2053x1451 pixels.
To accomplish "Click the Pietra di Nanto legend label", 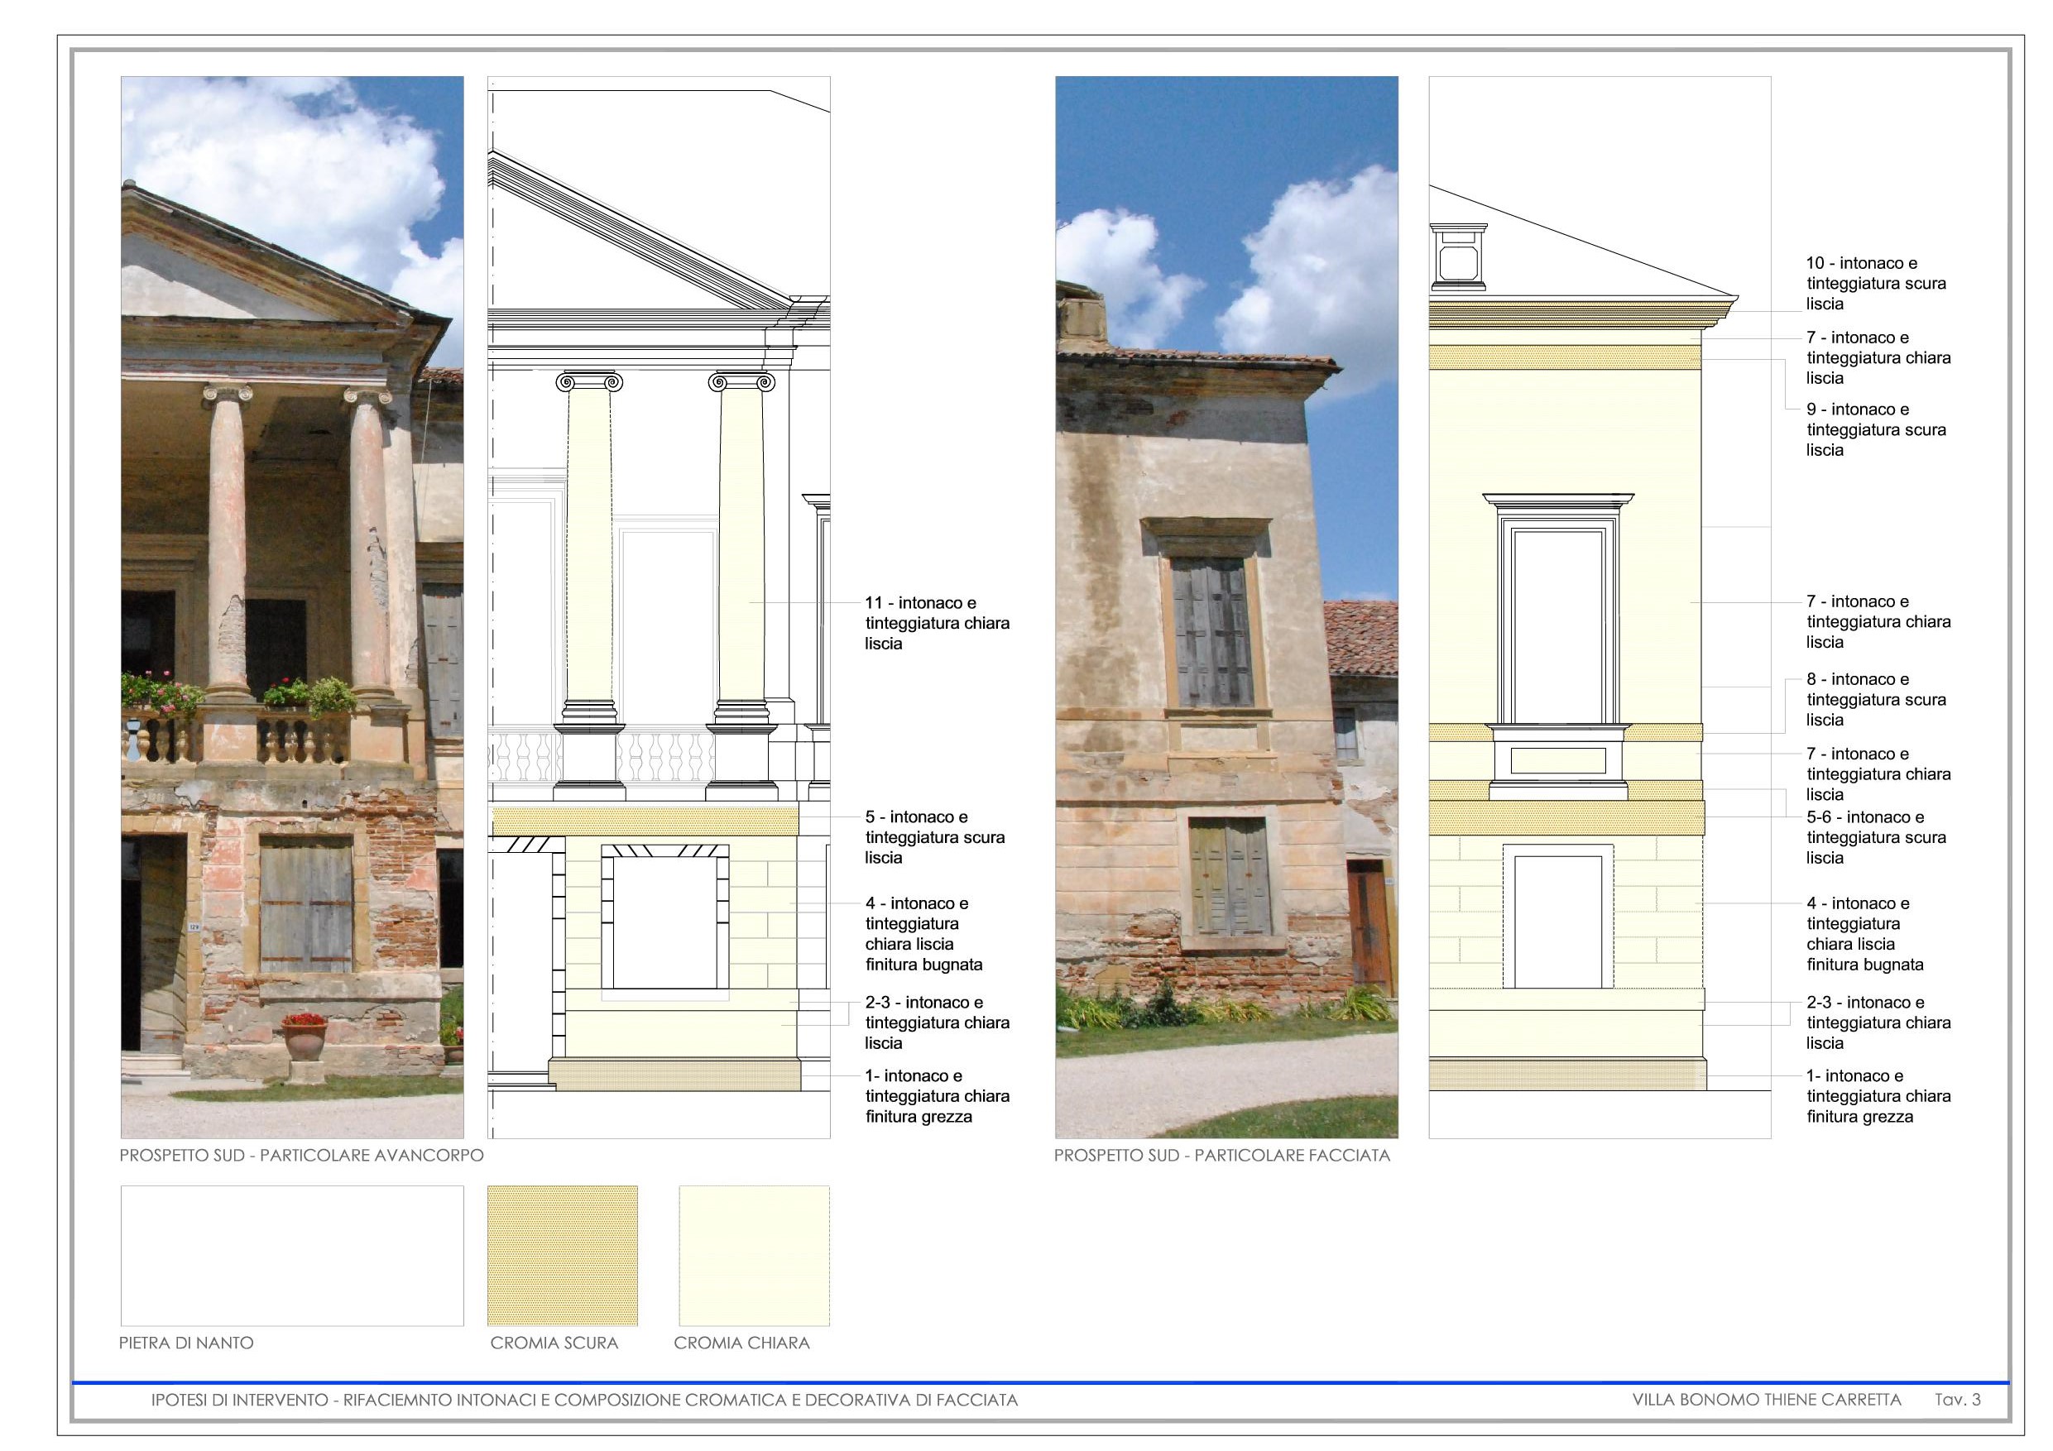I will point(186,1343).
